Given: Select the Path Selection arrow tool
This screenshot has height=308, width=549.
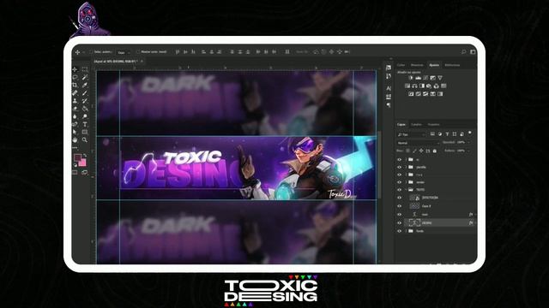Looking at the screenshot, I should (x=75, y=132).
